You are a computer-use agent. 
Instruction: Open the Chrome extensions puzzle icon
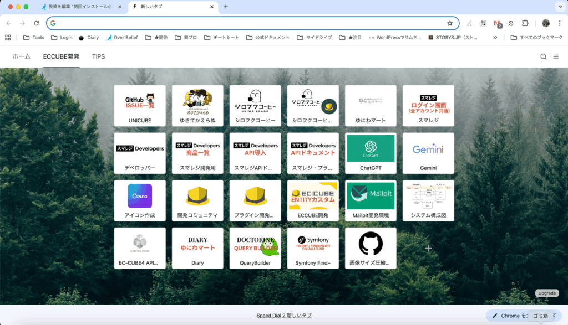coord(525,23)
